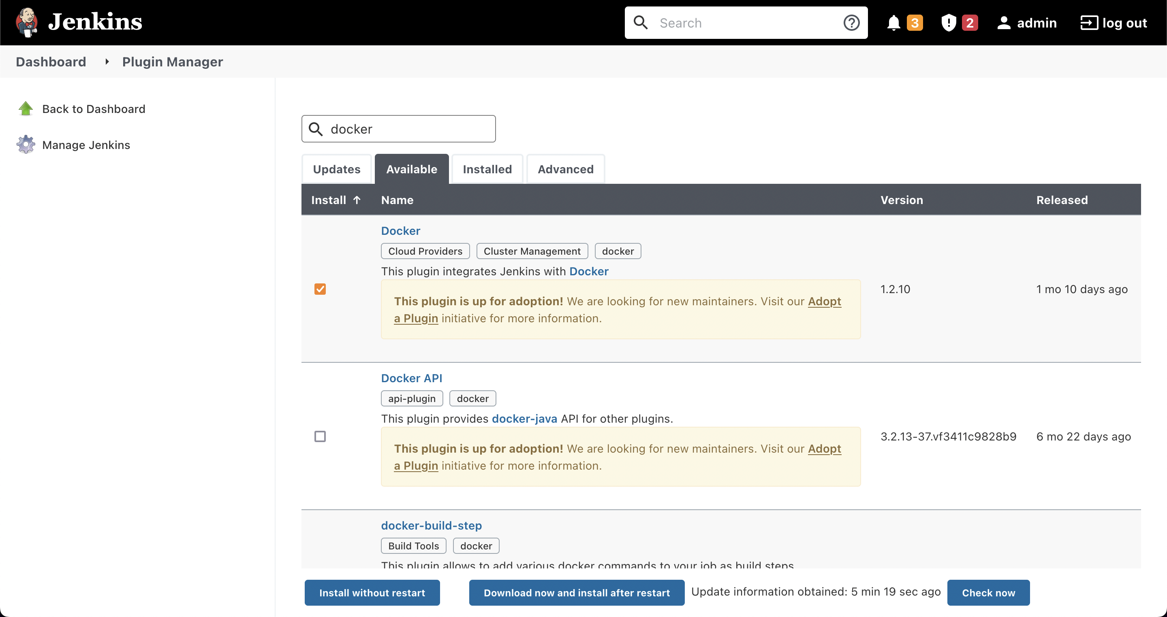The width and height of the screenshot is (1167, 617).
Task: Toggle sort order via the Install column arrow
Action: click(358, 200)
